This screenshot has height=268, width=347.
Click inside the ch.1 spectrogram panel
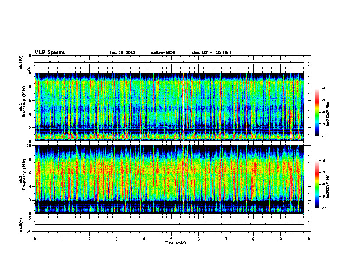click(x=169, y=107)
